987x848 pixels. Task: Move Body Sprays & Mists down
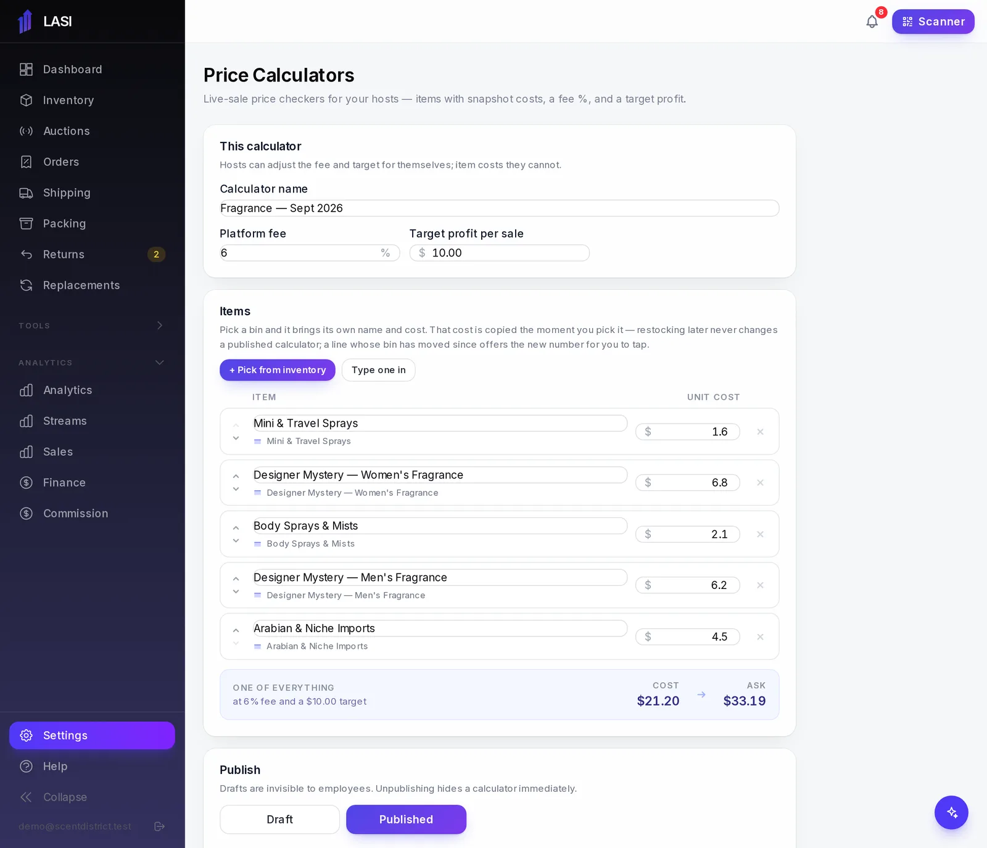236,541
